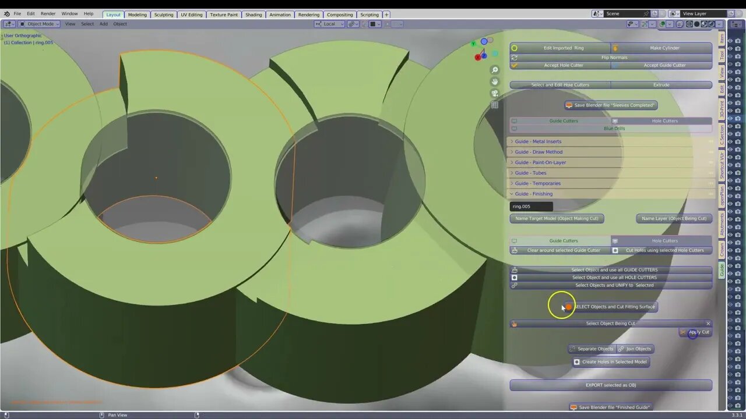This screenshot has height=419, width=746.
Task: Toggle viewport overlays display
Action: 663,24
